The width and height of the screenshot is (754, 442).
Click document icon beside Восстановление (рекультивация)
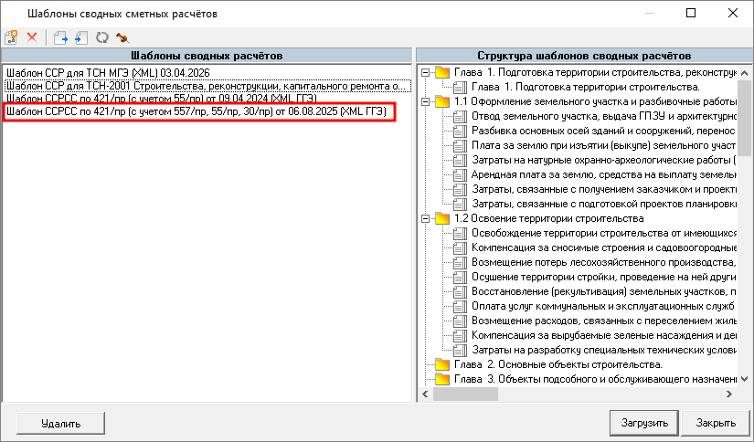(x=461, y=291)
